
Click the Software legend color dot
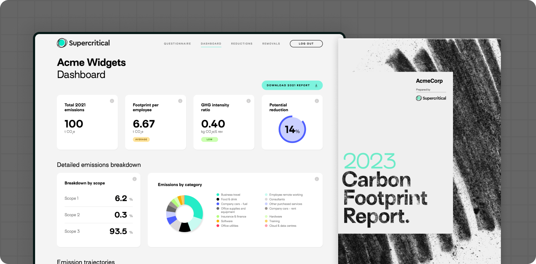click(218, 221)
